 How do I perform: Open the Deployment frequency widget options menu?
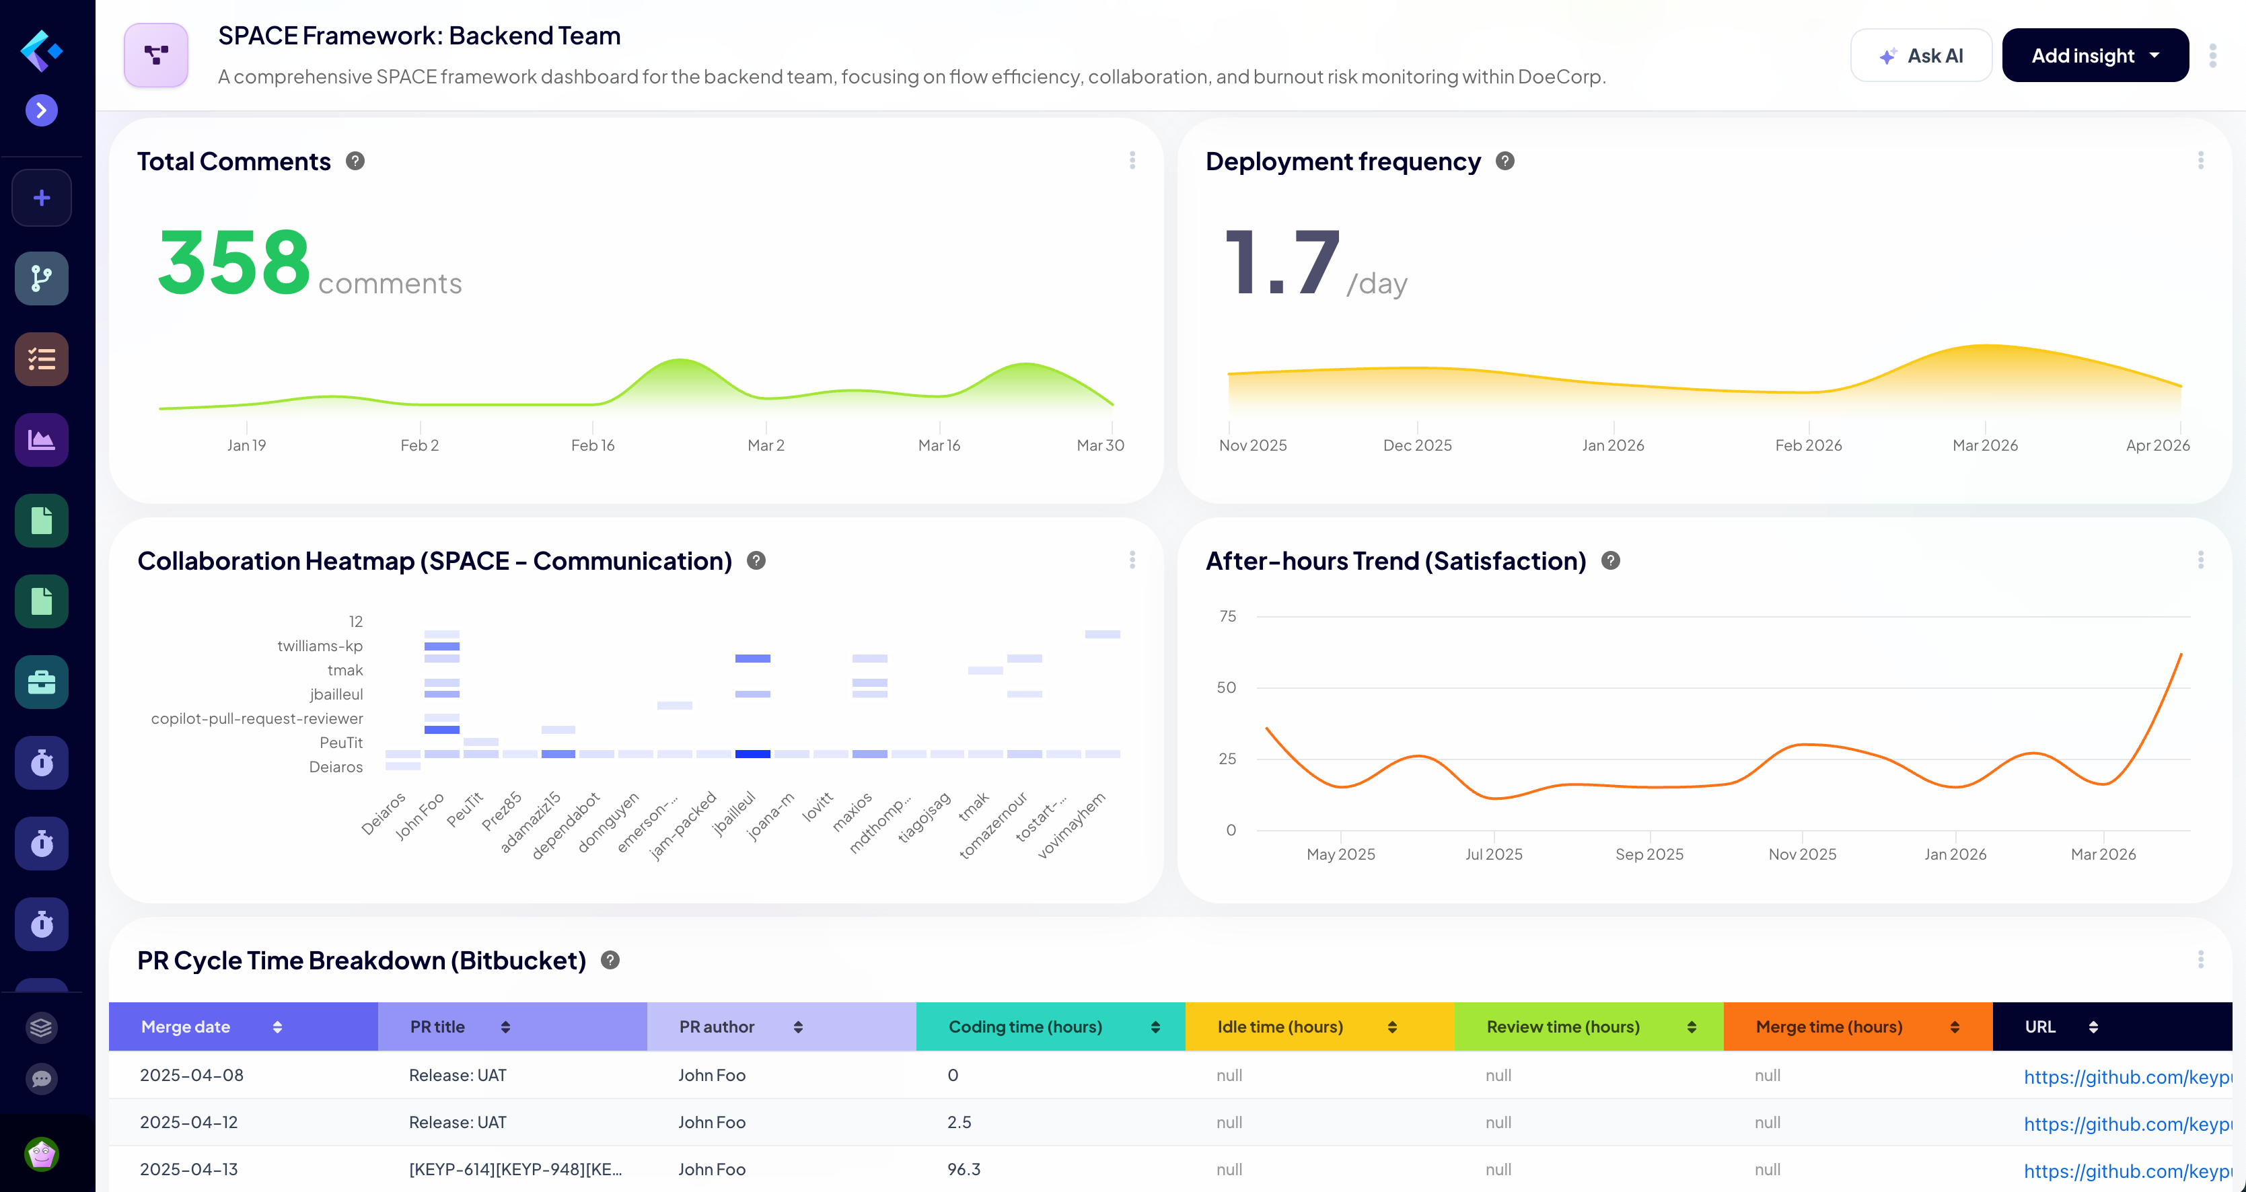point(2201,161)
